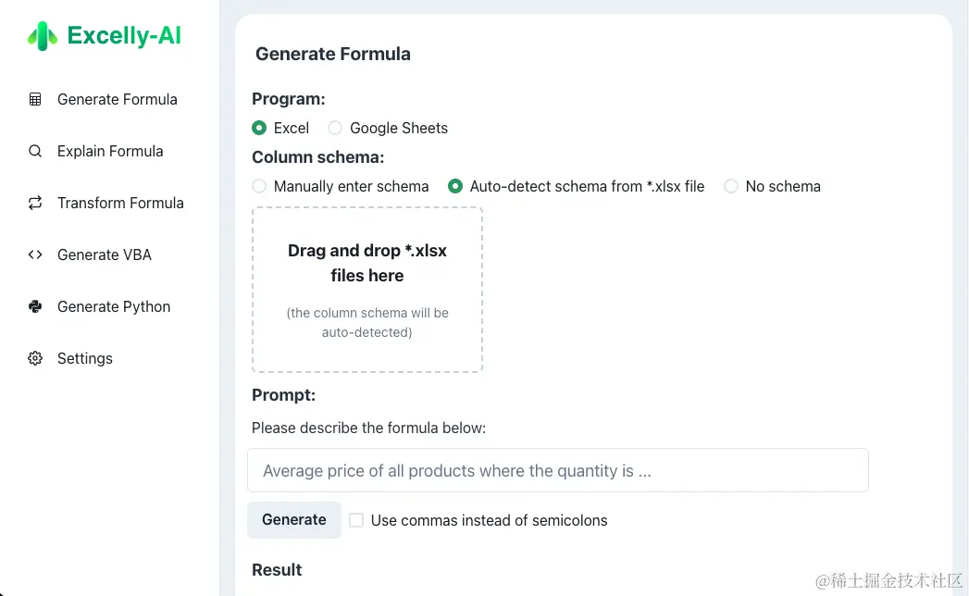Viewport: 969px width, 596px height.
Task: Focus the formula description prompt field
Action: point(558,470)
